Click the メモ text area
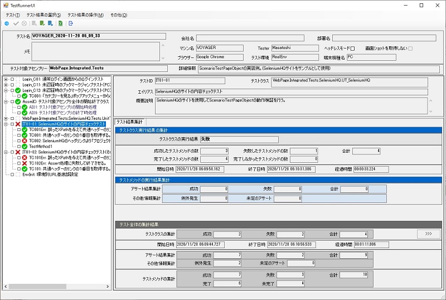The image size is (446, 300). coord(95,51)
